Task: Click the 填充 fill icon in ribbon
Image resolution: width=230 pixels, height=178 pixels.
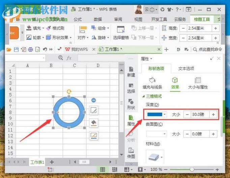Action: point(29,28)
